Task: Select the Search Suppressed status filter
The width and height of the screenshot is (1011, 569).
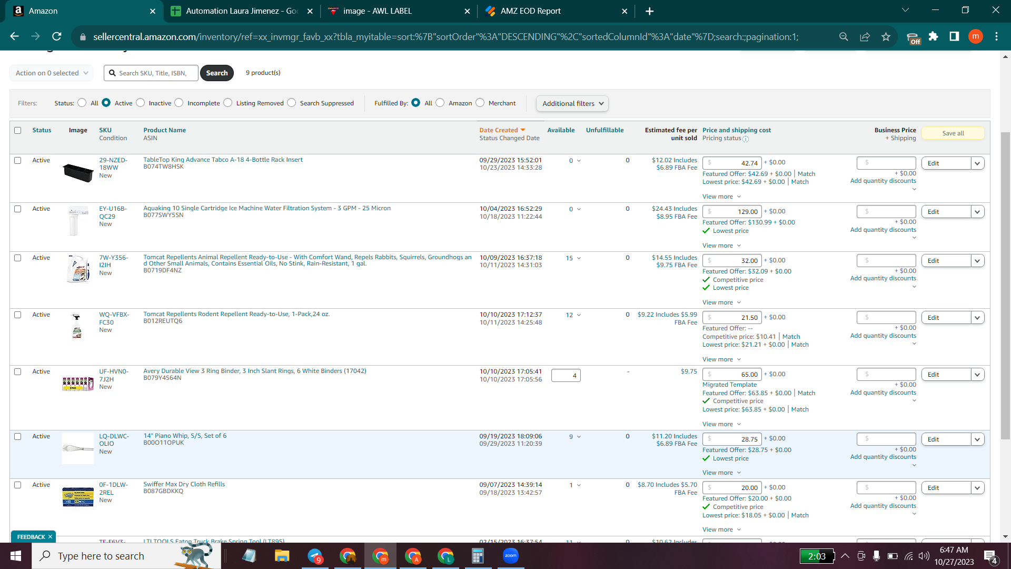Action: [x=291, y=103]
